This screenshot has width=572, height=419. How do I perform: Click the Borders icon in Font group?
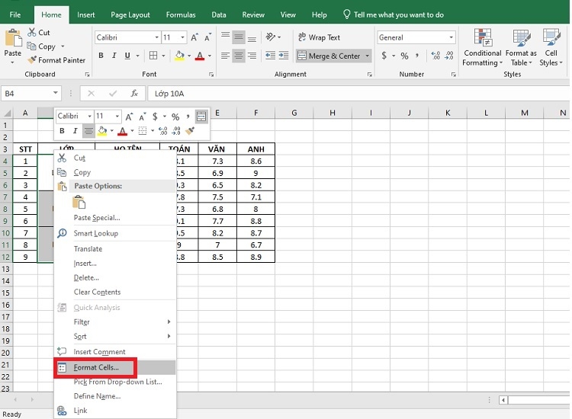(x=153, y=56)
